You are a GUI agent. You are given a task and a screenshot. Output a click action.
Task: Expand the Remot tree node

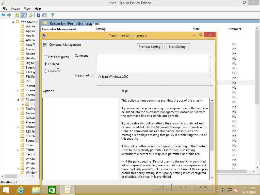pos(18,127)
